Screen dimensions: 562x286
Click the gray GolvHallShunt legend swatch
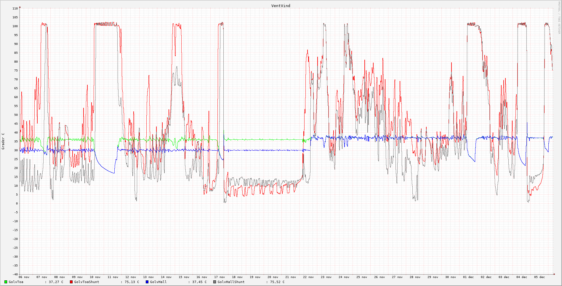(214, 282)
